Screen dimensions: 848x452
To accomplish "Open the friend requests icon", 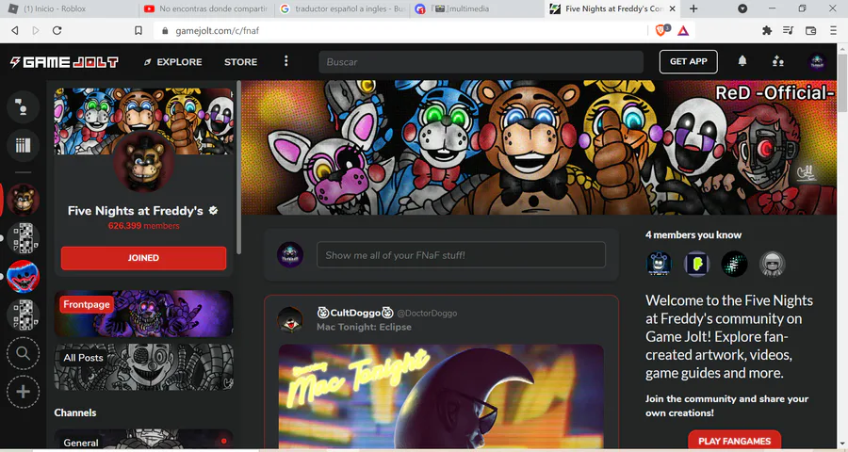I will point(777,61).
